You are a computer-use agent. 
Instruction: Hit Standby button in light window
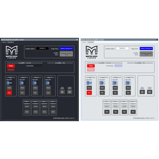click(91, 70)
